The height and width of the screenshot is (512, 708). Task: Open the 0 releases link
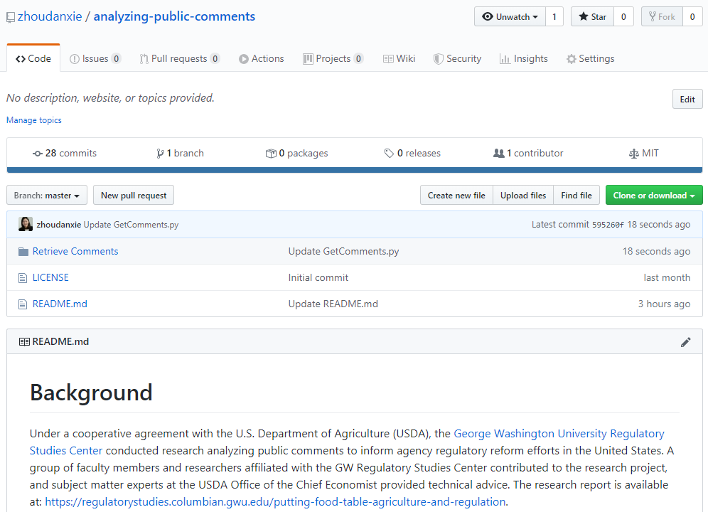pos(412,154)
